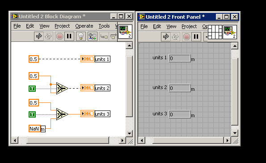Open Operate menu in Block Diagram

tap(84, 26)
